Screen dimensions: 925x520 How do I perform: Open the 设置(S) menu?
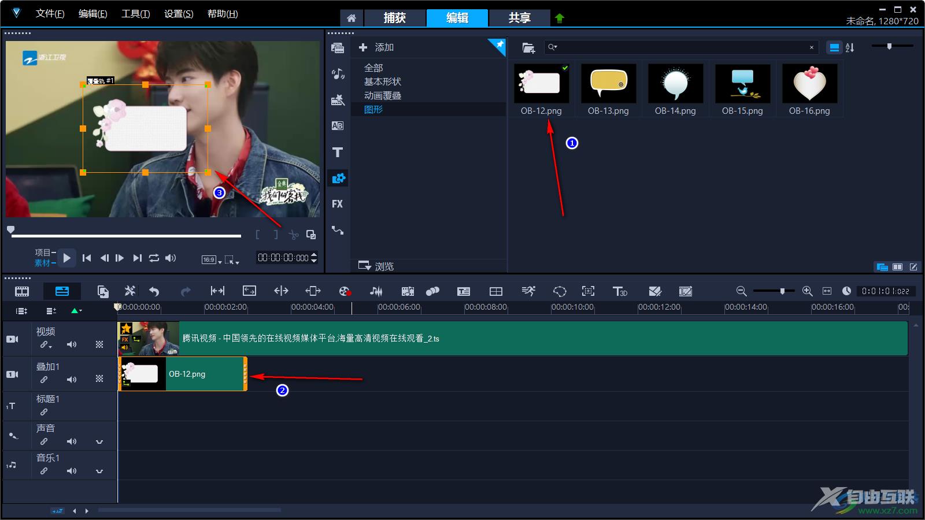[x=179, y=14]
